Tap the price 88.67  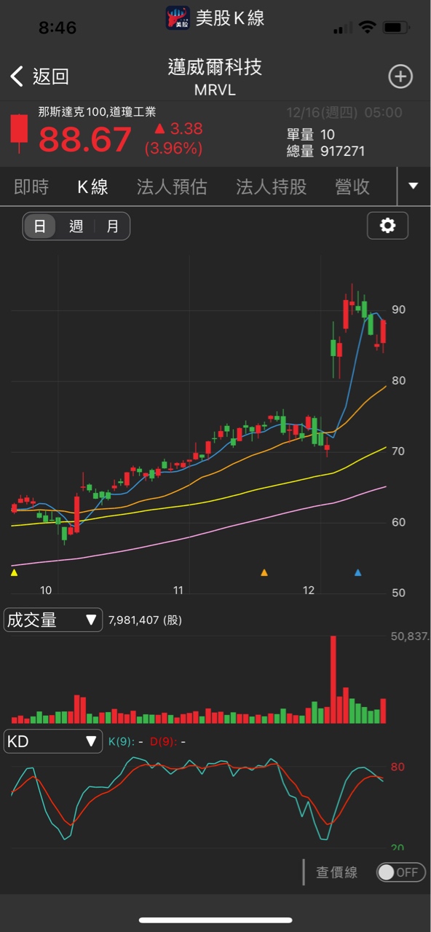pyautogui.click(x=85, y=140)
